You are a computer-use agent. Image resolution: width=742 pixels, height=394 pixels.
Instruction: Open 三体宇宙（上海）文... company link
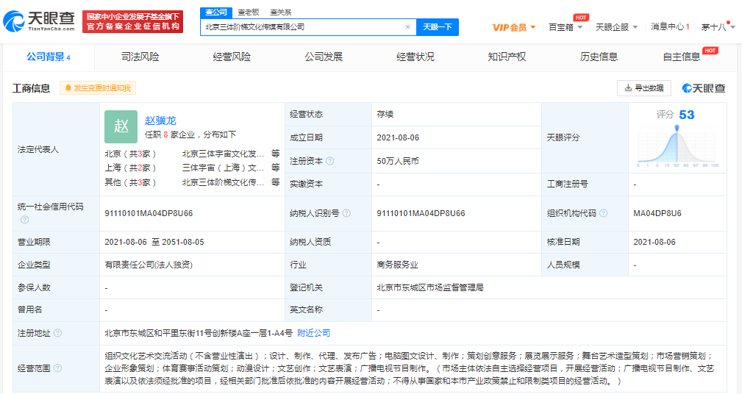pos(223,168)
